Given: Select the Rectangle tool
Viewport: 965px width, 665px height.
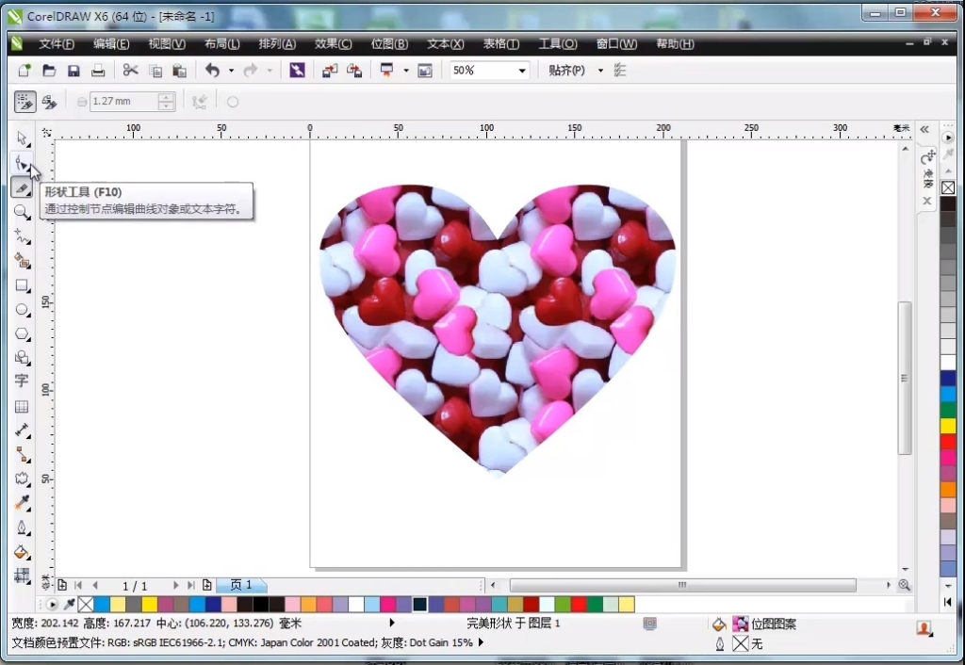Looking at the screenshot, I should pos(23,285).
